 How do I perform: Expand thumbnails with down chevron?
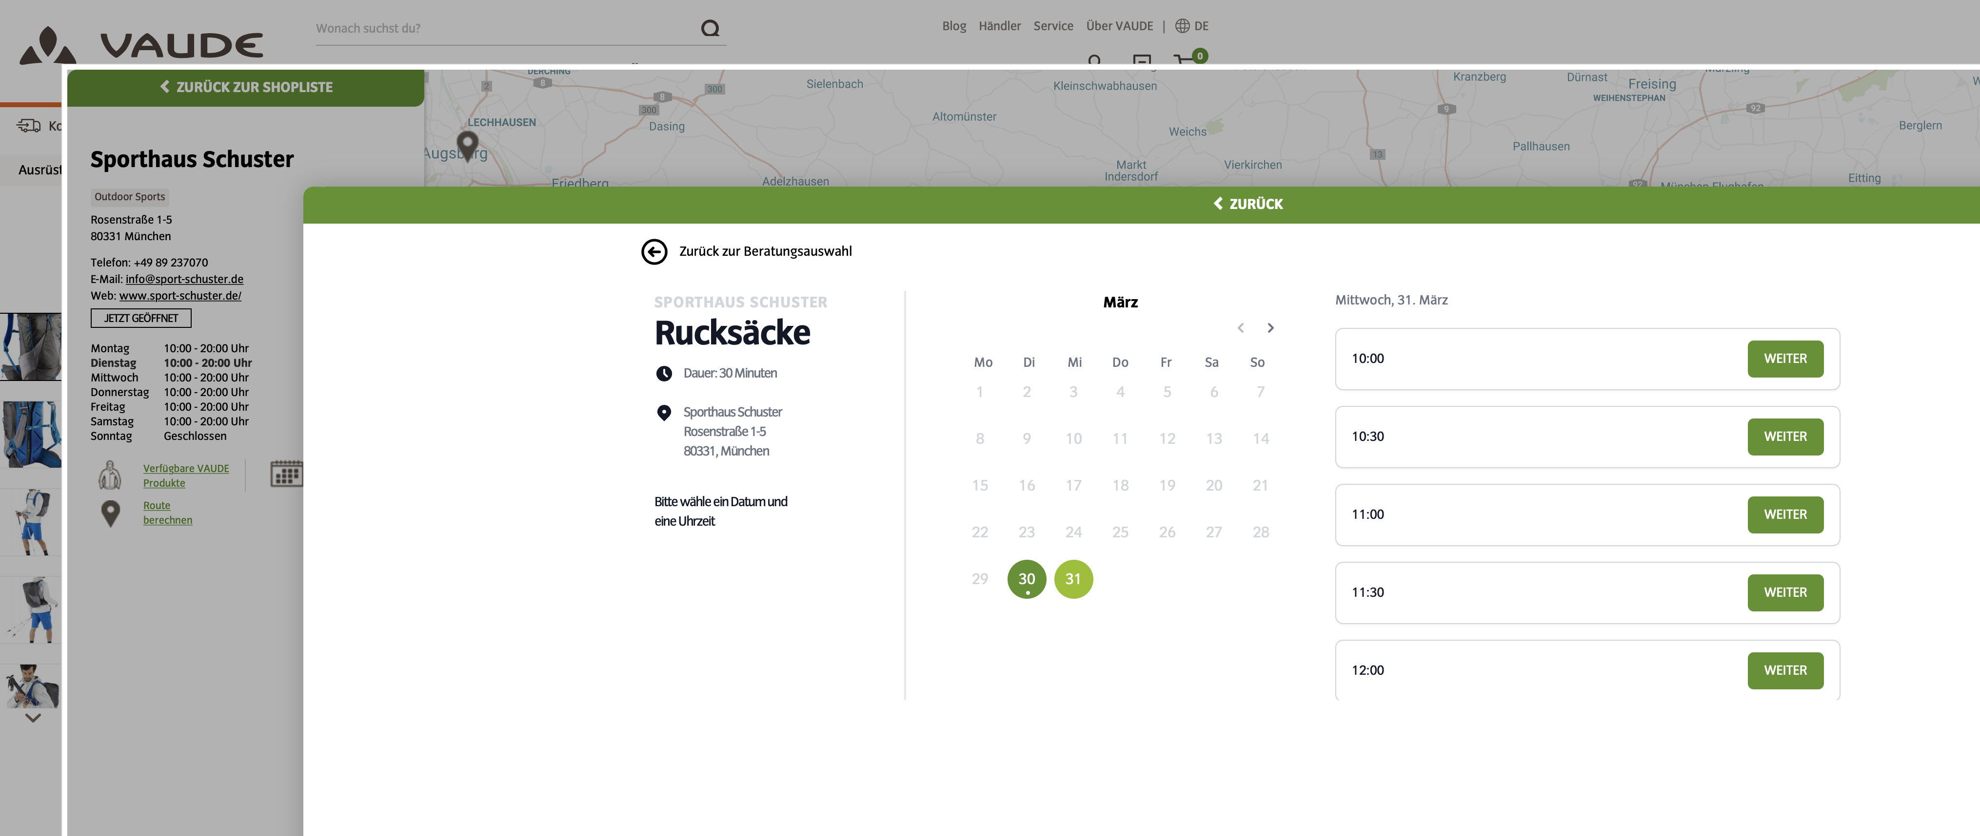(x=33, y=718)
